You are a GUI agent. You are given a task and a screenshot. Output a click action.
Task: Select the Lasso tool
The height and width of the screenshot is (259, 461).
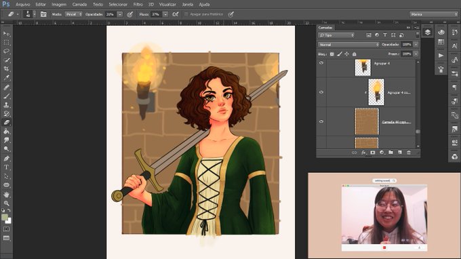click(x=6, y=51)
